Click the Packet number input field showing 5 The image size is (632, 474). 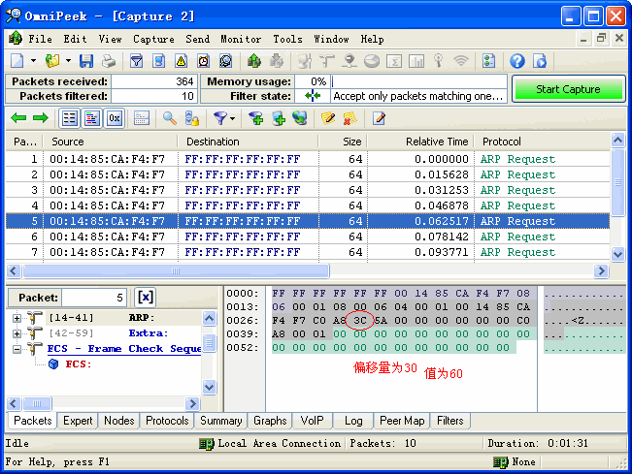(x=94, y=298)
